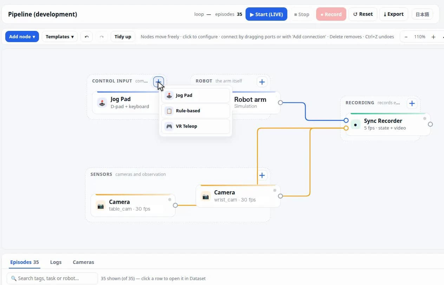The width and height of the screenshot is (444, 285).
Task: Click the wrist_cam Camera node icon
Action: [x=205, y=196]
